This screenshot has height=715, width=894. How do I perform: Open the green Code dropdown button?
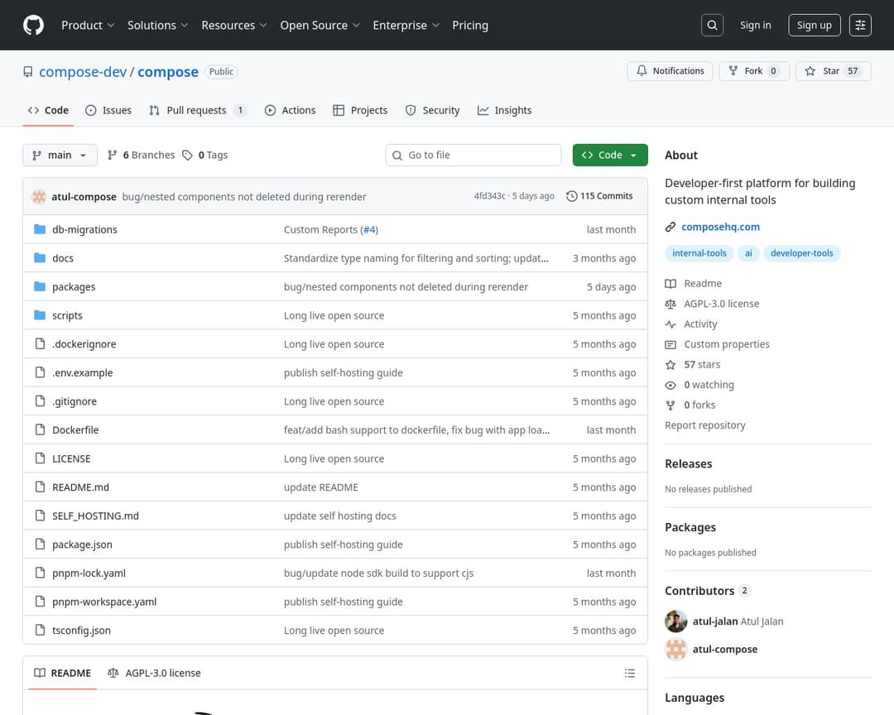[610, 156]
